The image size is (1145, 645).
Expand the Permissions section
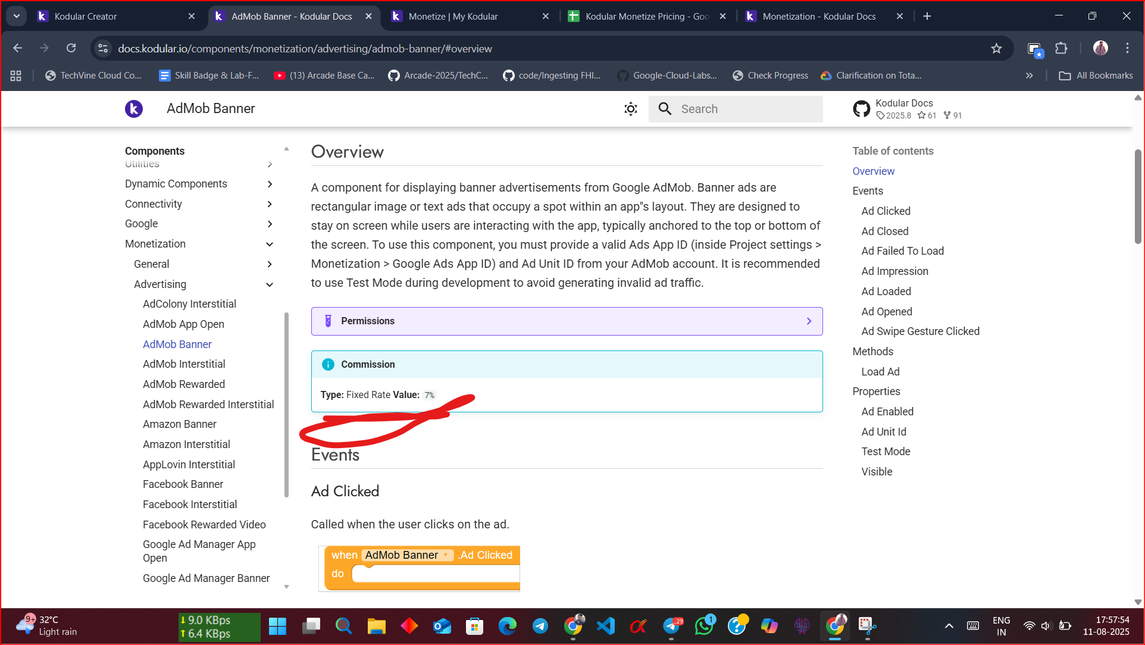point(567,321)
